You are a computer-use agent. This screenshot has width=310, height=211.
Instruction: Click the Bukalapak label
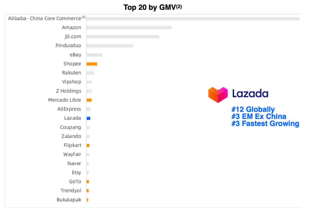click(x=69, y=200)
